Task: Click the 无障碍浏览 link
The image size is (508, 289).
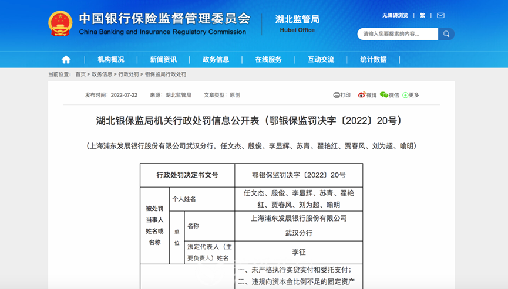Action: (395, 15)
